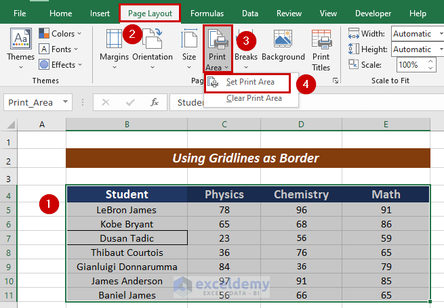Expand the Name Box dropdown arrow

(x=65, y=102)
